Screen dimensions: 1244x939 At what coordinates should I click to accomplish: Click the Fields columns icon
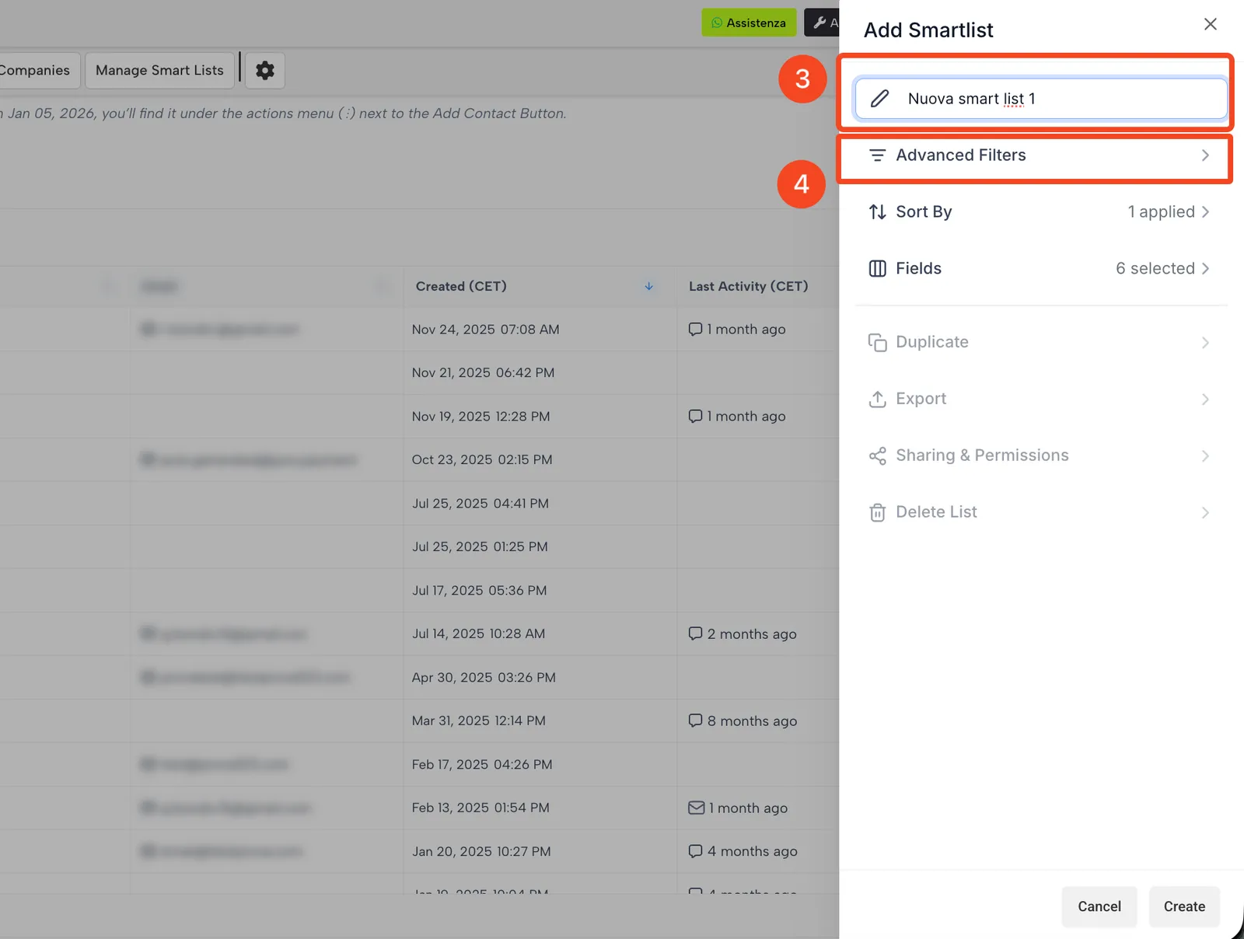pyautogui.click(x=877, y=269)
